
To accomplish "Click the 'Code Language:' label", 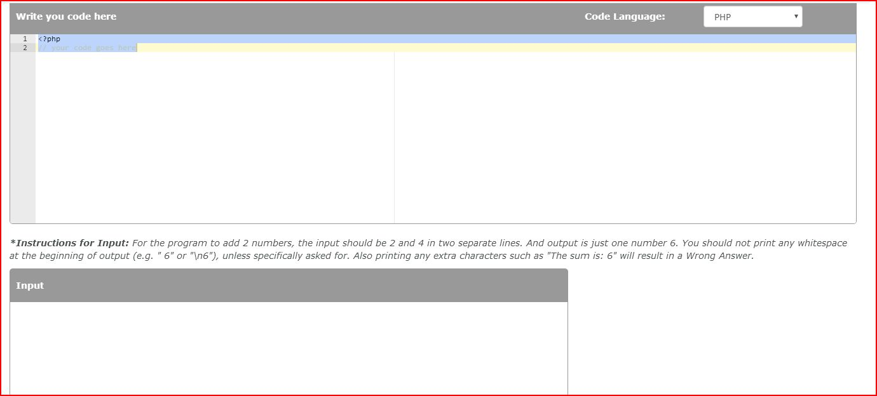I will (x=625, y=16).
